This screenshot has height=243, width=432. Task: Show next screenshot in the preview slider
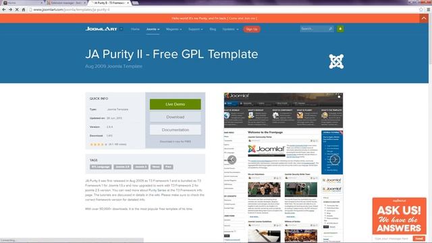point(335,159)
